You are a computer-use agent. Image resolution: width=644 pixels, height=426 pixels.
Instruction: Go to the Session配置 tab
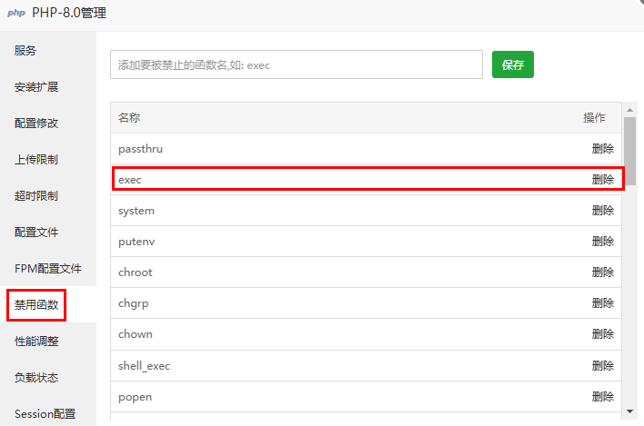coord(45,414)
